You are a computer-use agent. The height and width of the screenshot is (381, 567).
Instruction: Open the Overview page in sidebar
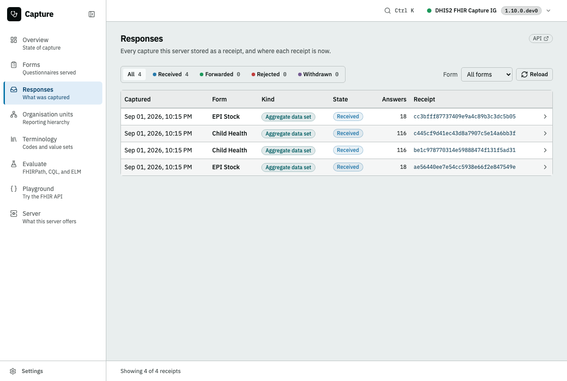pos(53,43)
